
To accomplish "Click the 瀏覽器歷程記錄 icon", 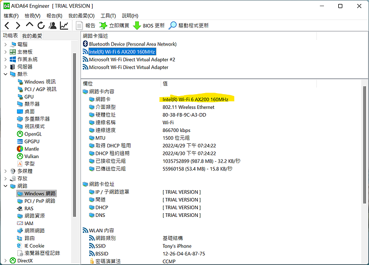I will pyautogui.click(x=20, y=253).
